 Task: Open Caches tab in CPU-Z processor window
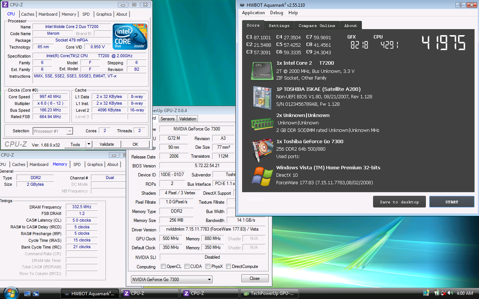tap(27, 14)
